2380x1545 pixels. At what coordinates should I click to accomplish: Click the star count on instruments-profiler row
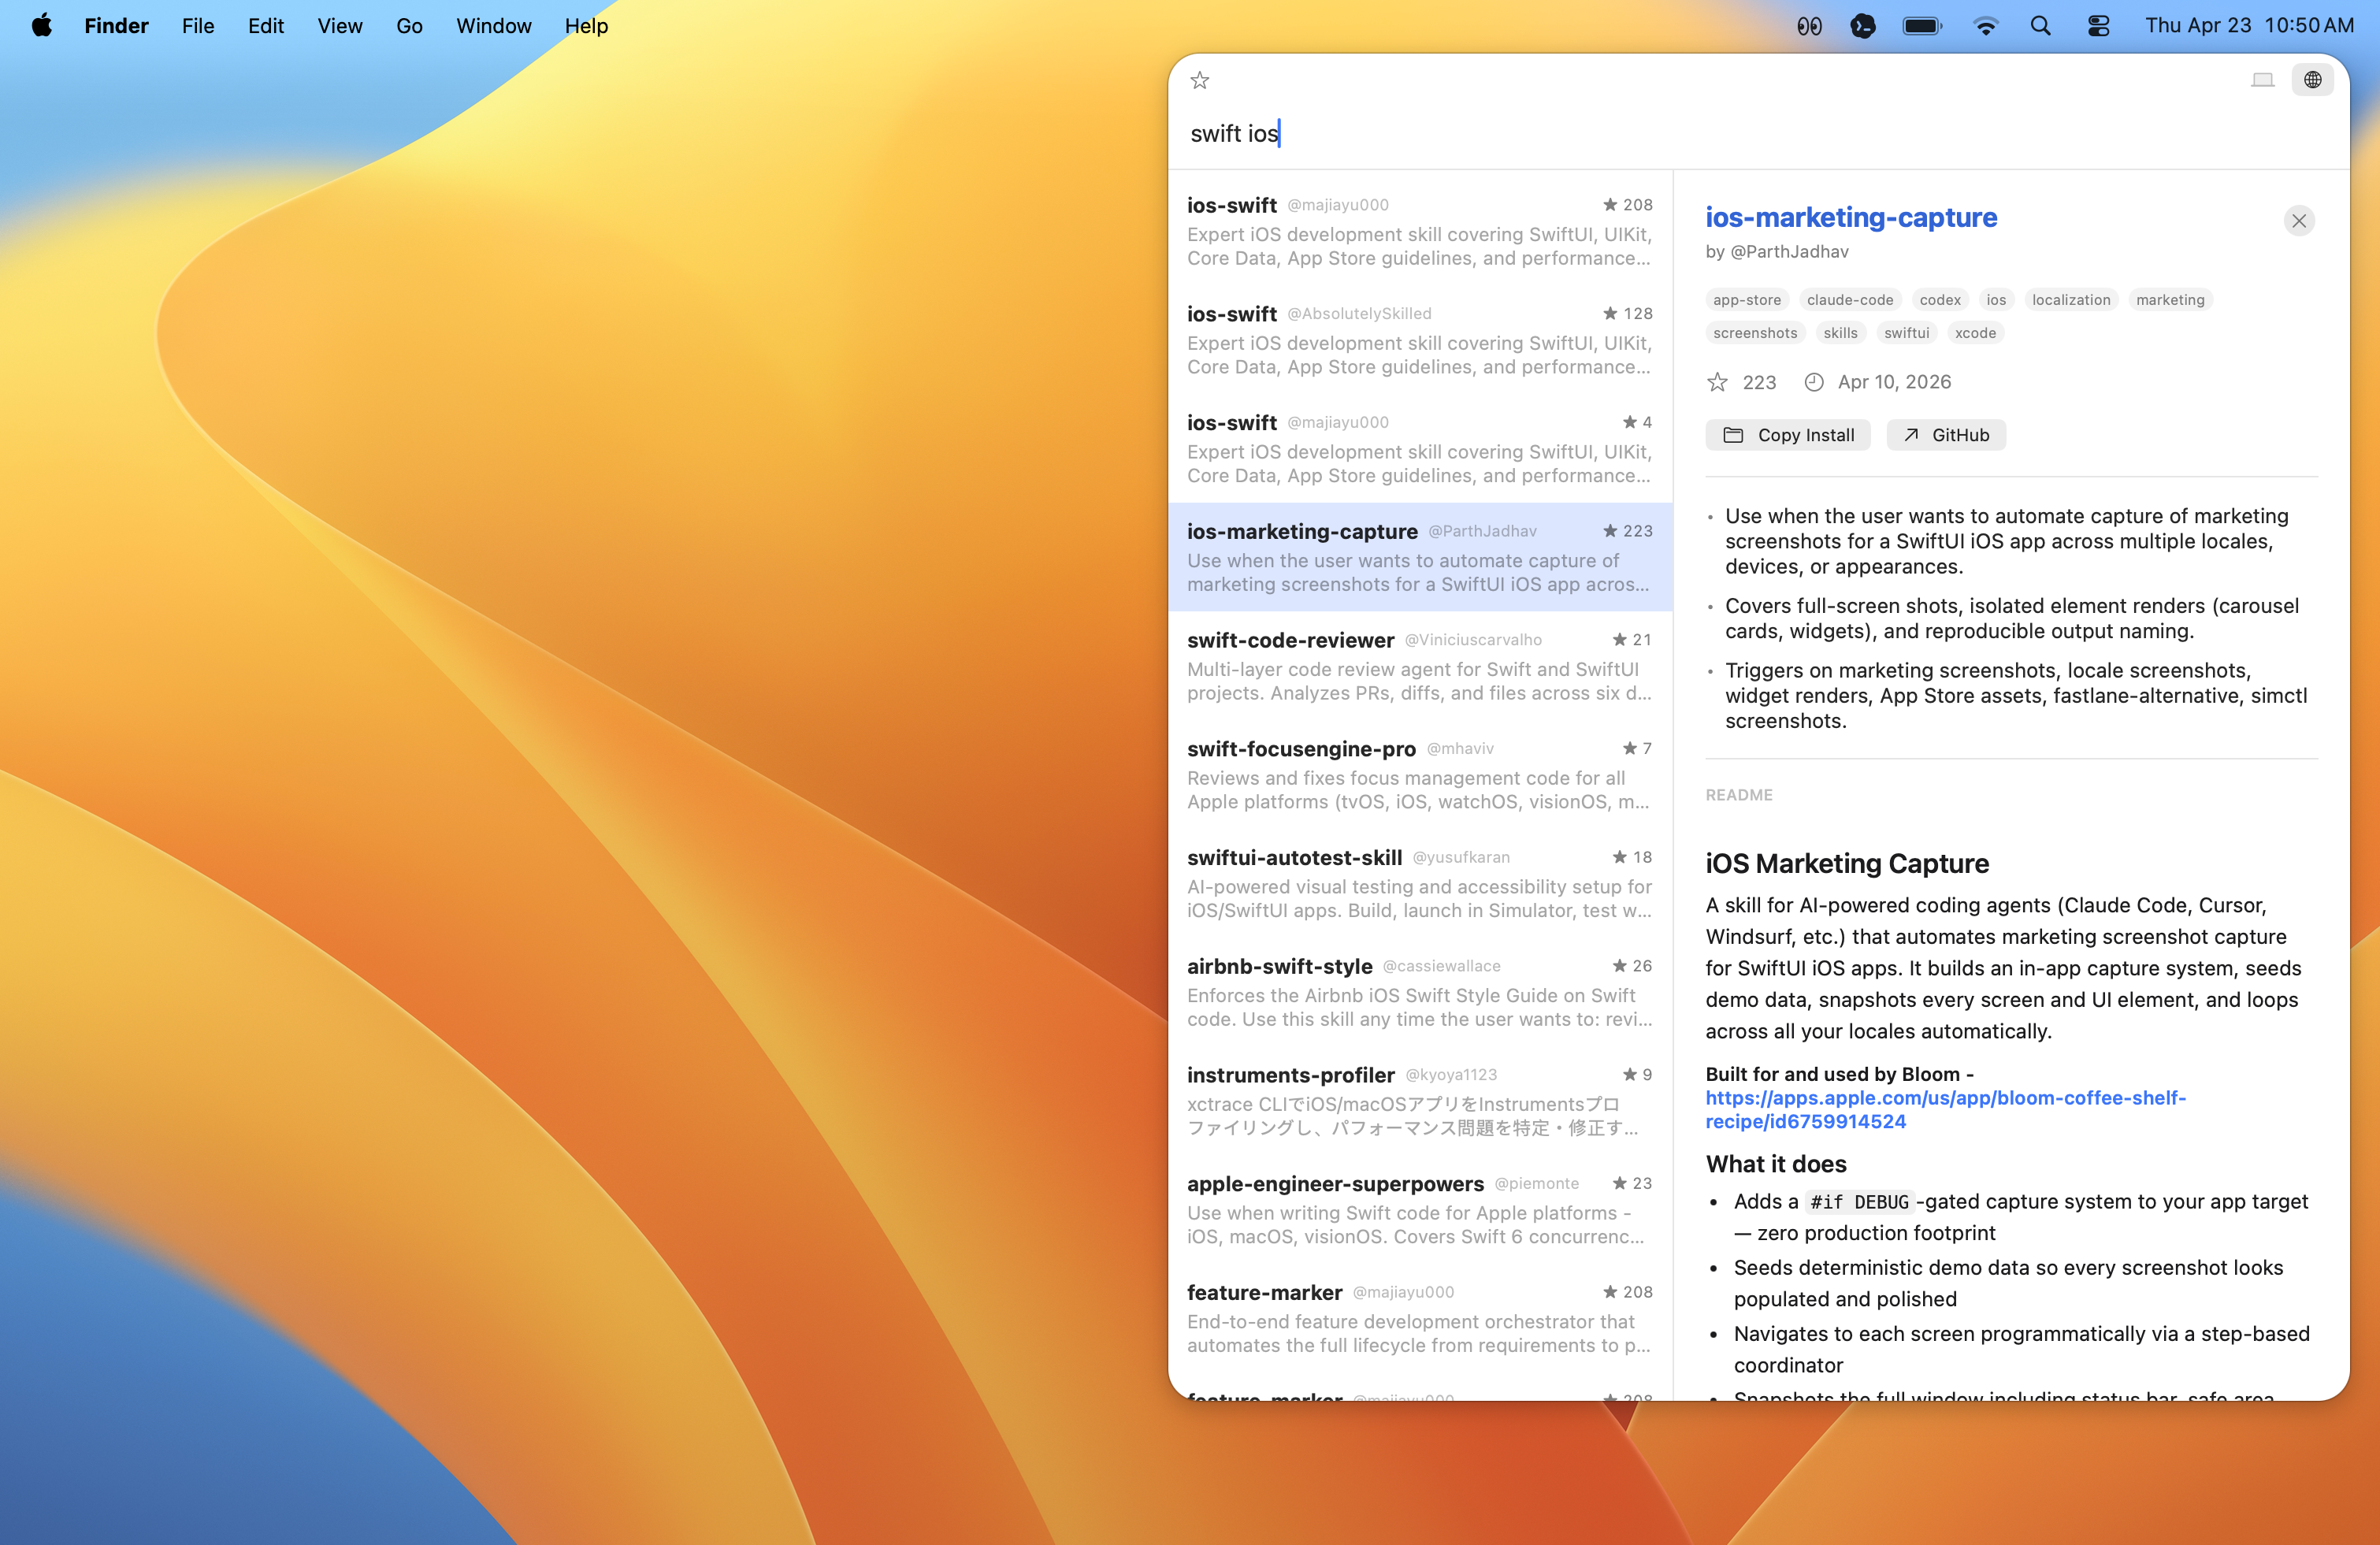tap(1637, 1075)
